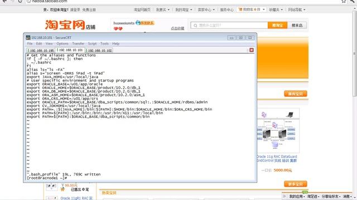
Task: Click the 5000.00元 price text
Action: tap(283, 170)
